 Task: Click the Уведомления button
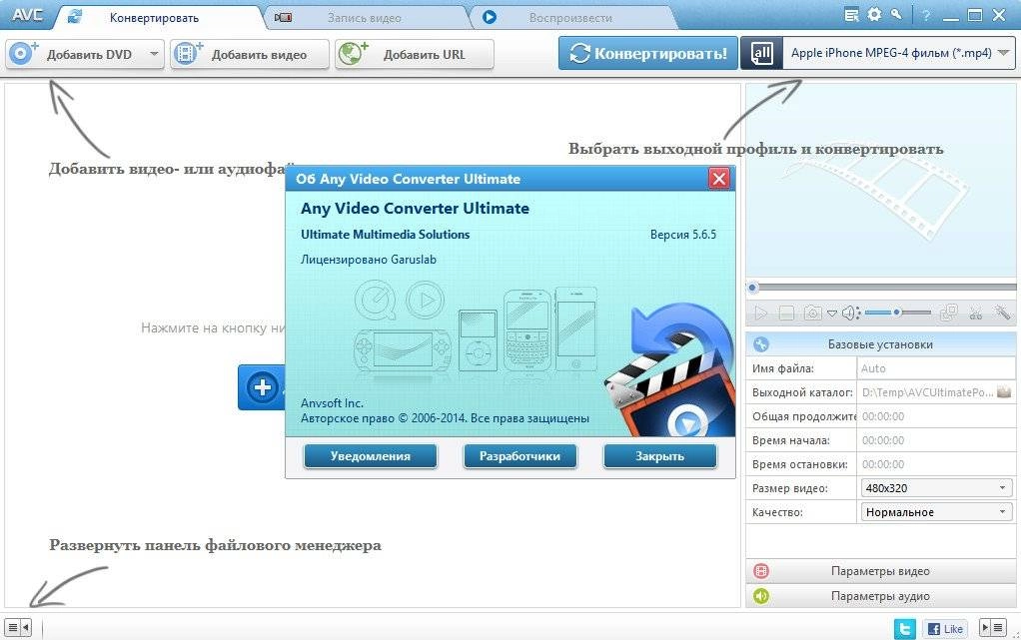370,456
